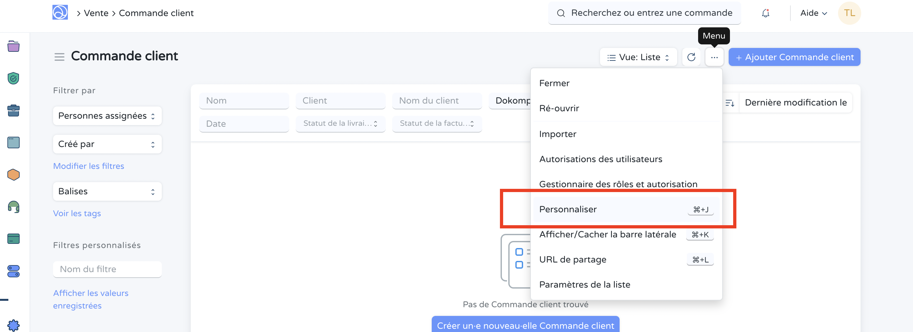Open the briefcase workspace in the sidebar
This screenshot has width=913, height=332.
coord(13,110)
